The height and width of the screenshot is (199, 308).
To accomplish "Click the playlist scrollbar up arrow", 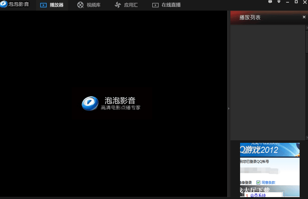I will coord(306,28).
